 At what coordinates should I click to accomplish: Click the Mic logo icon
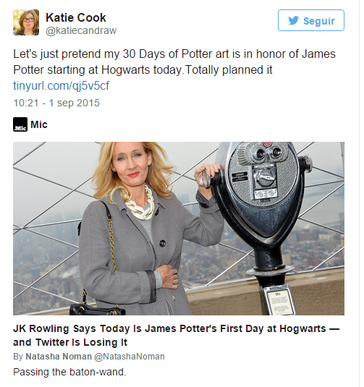coord(20,124)
